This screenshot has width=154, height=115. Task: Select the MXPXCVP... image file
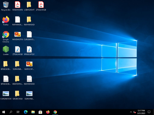pyautogui.click(x=29, y=64)
